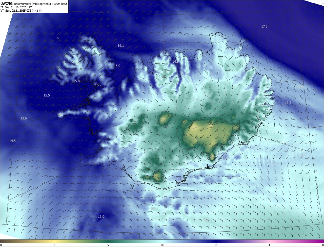Click the '0' tick on the colour scale
This screenshot has width=324, height=247.
point(1,245)
